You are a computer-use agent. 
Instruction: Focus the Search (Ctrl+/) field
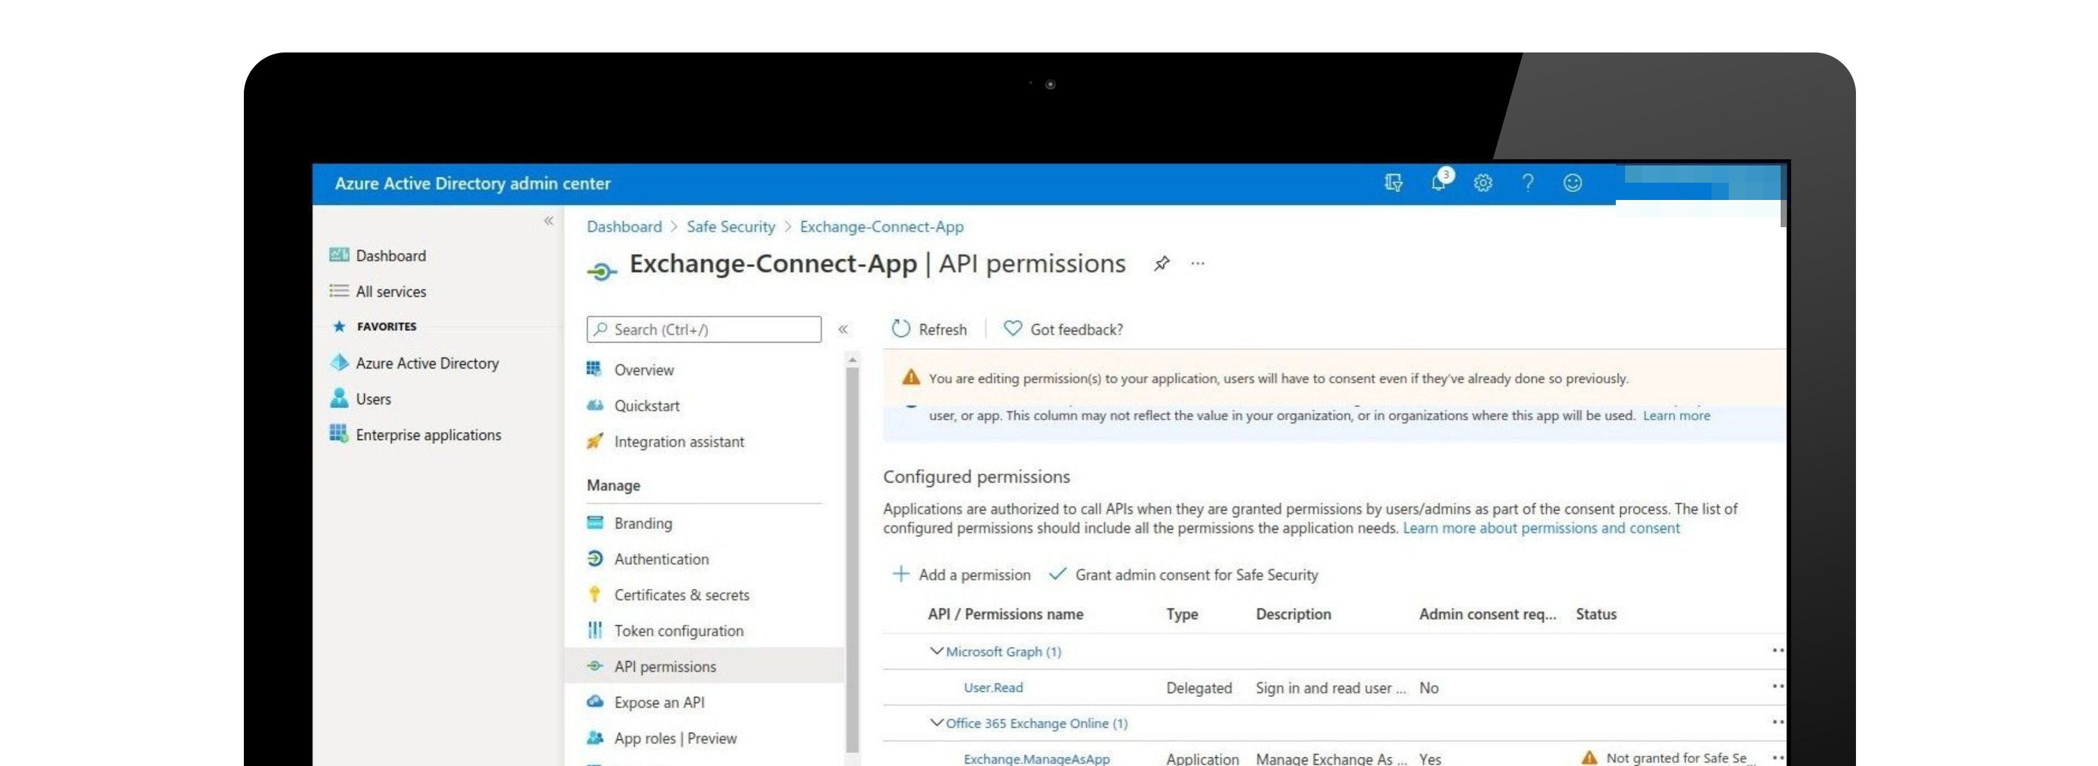(x=704, y=329)
